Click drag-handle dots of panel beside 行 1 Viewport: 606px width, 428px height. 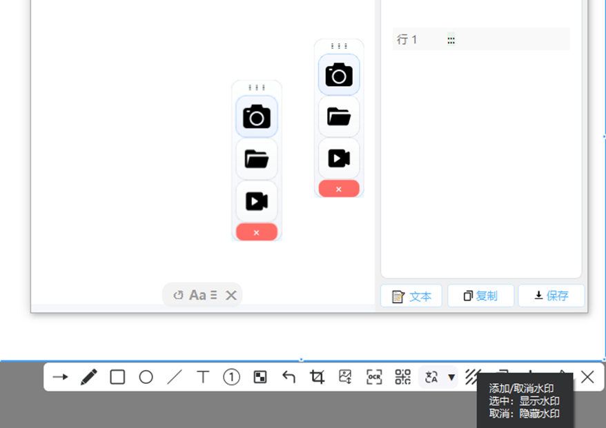pyautogui.click(x=339, y=46)
